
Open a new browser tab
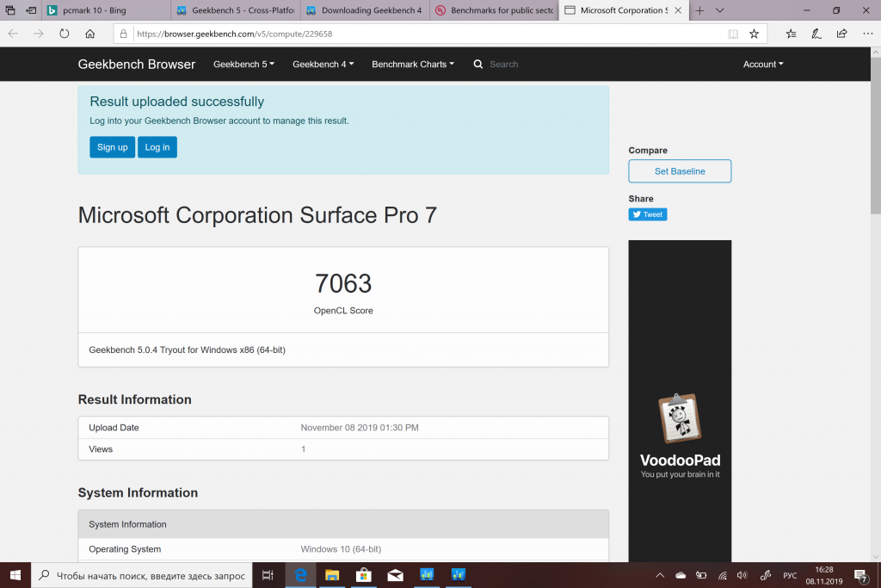699,10
